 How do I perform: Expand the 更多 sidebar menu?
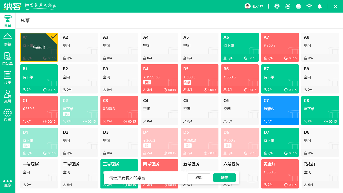coord(8,183)
